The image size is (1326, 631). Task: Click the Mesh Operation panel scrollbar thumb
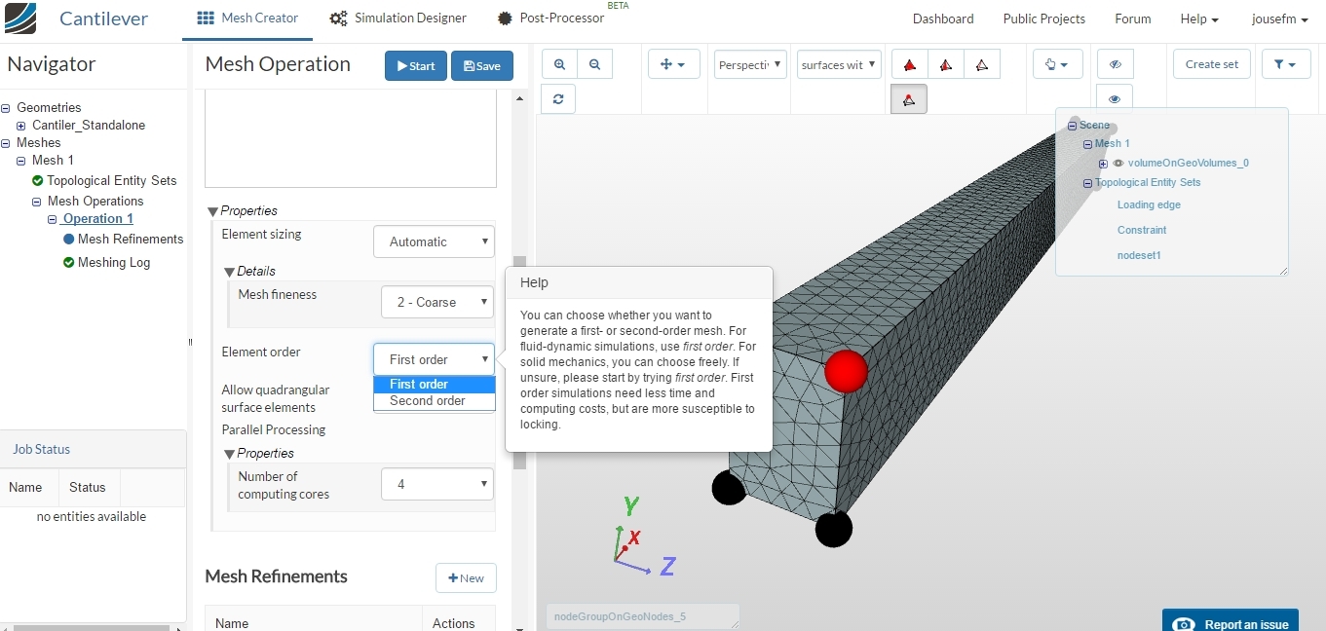[519, 362]
